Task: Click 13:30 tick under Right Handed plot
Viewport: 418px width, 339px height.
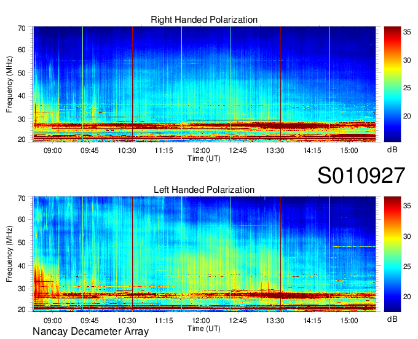Action: 275,150
